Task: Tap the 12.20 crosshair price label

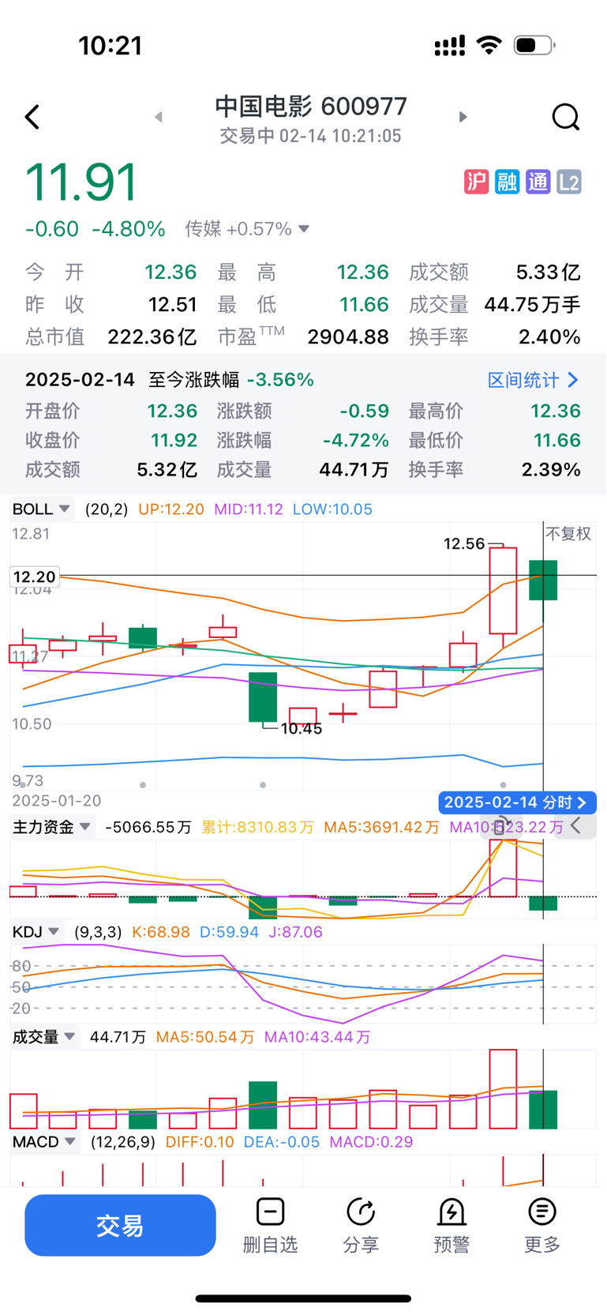Action: [x=34, y=577]
